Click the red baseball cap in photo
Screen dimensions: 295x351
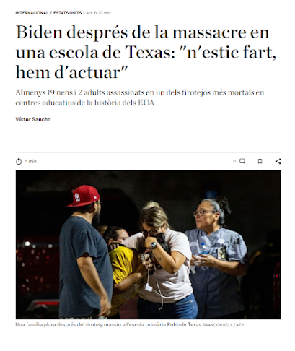[x=84, y=196]
